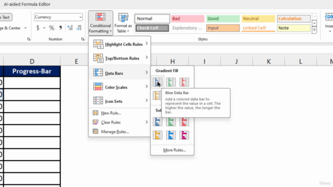Open Top/Bottom Rules submenu

120,58
